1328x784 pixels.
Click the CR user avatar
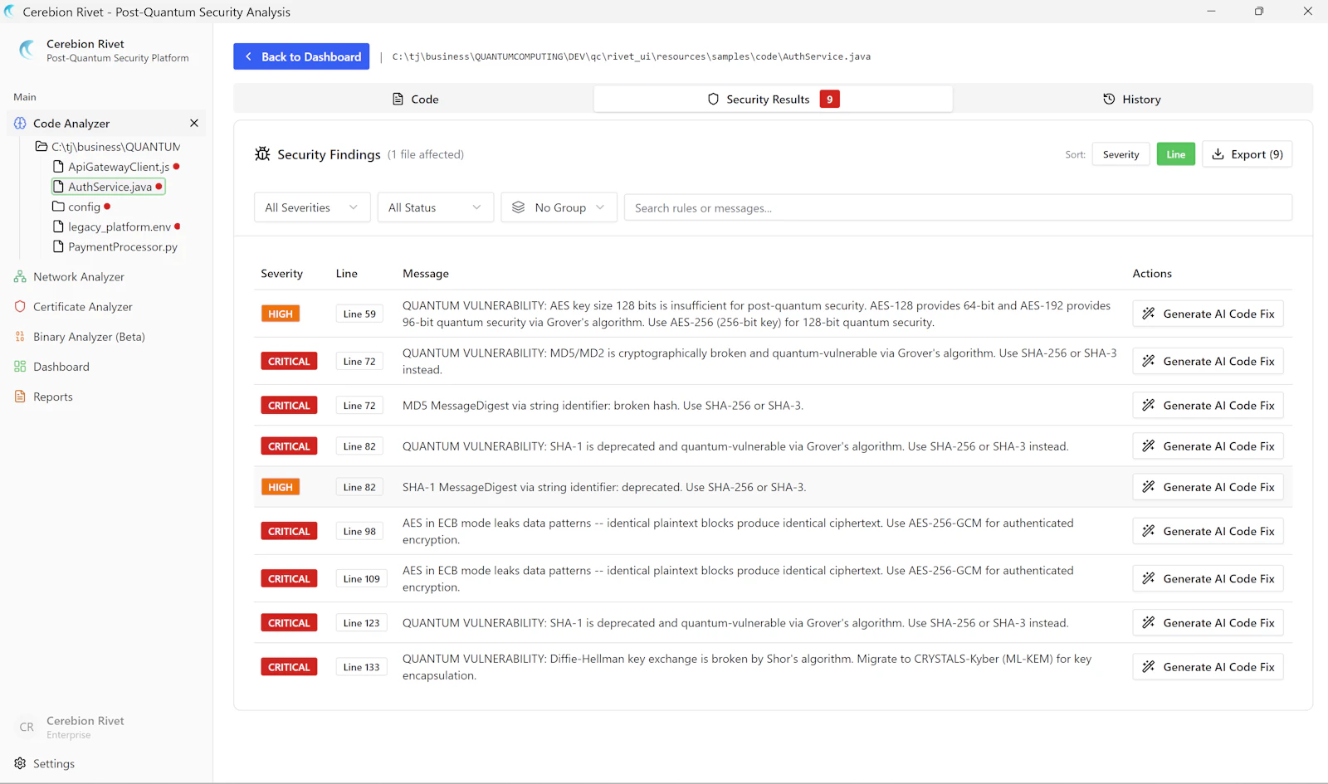coord(27,727)
